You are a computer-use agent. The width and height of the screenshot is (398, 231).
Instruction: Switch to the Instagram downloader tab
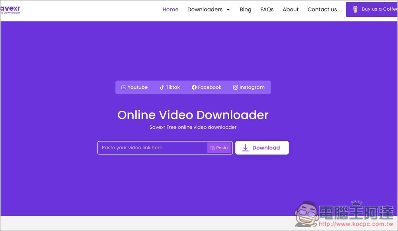249,87
